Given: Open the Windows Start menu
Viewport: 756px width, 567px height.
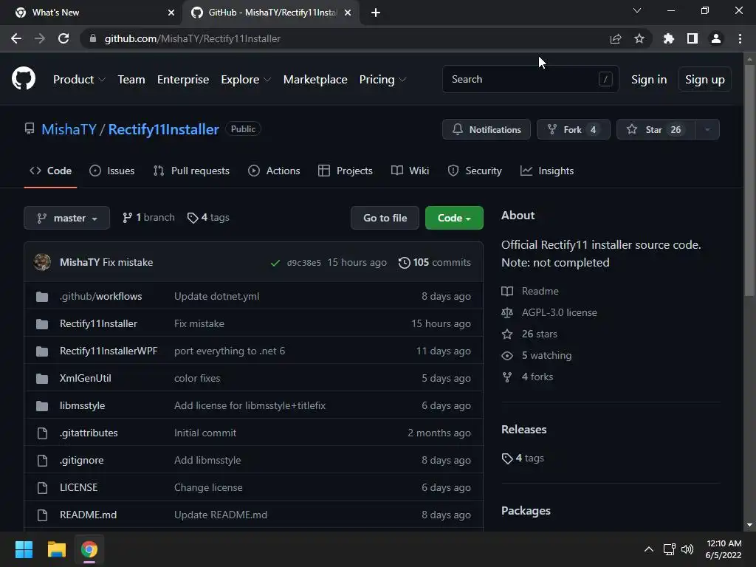Looking at the screenshot, I should click(x=24, y=549).
